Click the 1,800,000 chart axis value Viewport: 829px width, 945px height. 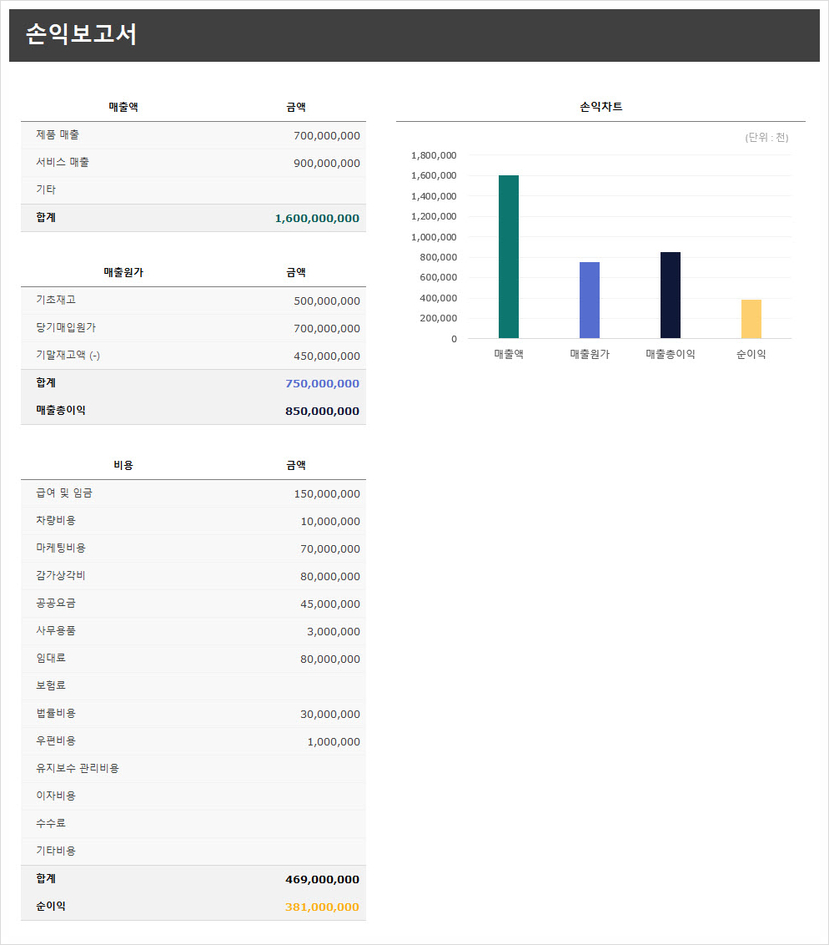click(x=434, y=155)
